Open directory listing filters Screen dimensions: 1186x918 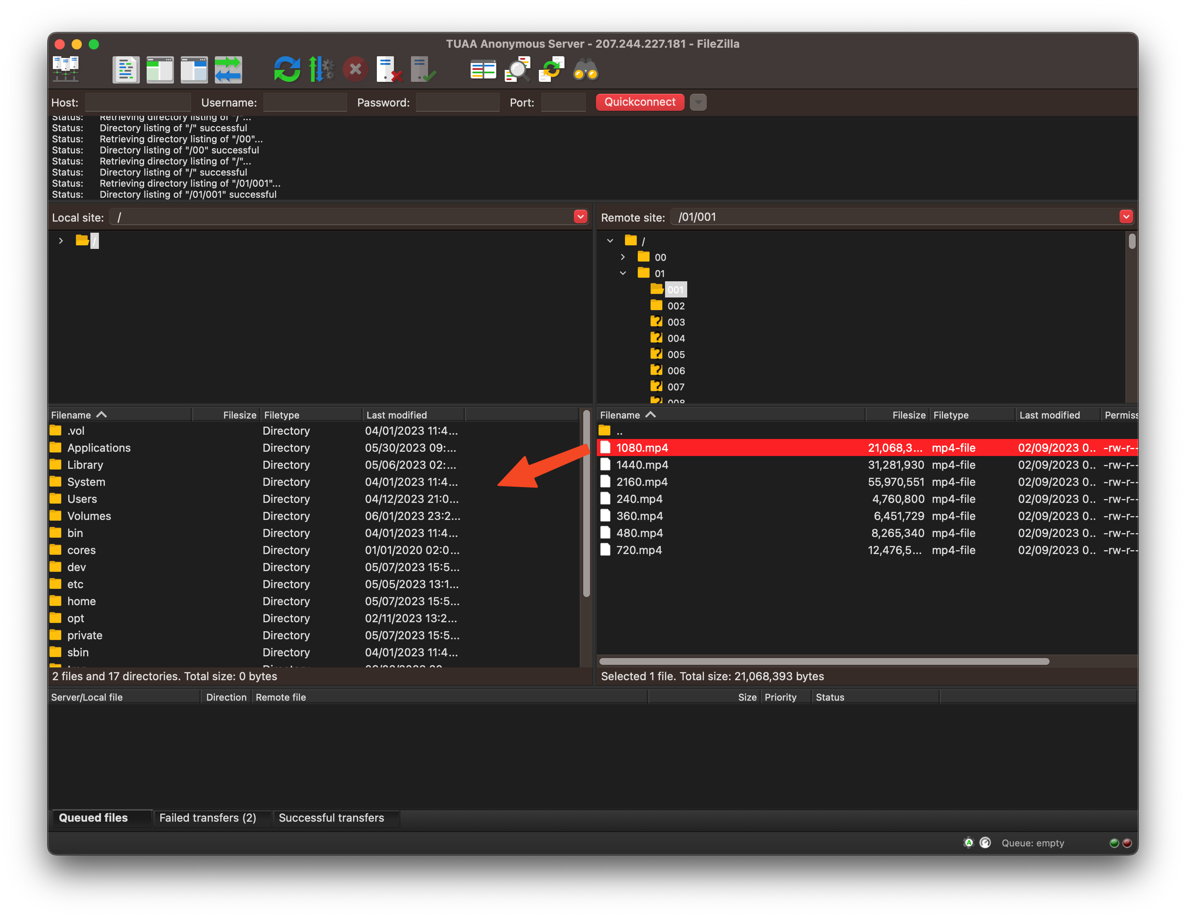click(x=517, y=69)
